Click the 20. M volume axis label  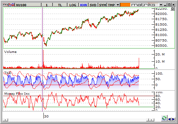160,55
